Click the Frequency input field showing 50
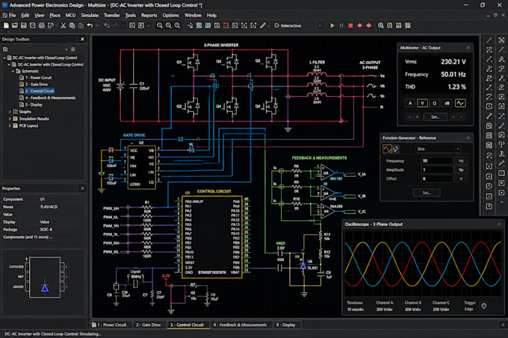The height and width of the screenshot is (338, 508). tap(437, 160)
